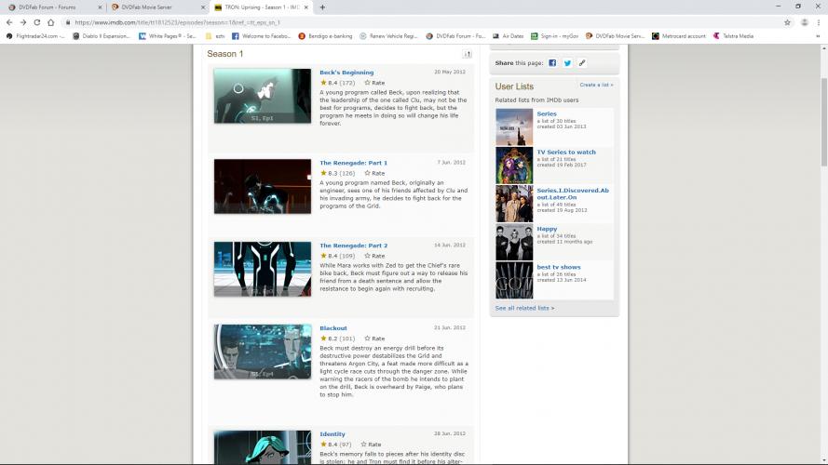Expand See all related lists
This screenshot has width=828, height=465.
click(x=524, y=308)
